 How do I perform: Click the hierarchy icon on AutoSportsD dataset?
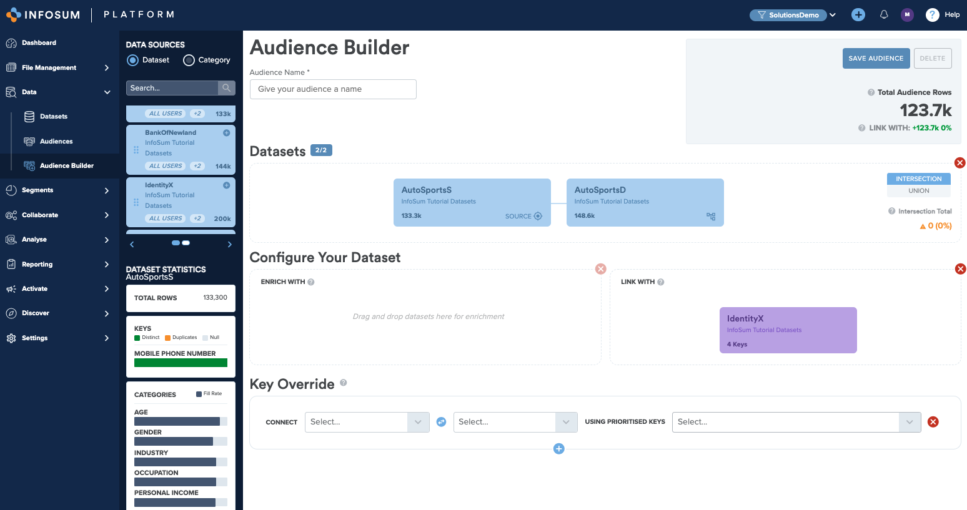pyautogui.click(x=711, y=216)
